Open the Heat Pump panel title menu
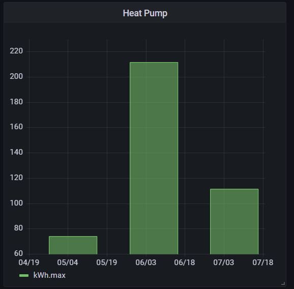The image size is (294, 289). [x=145, y=13]
